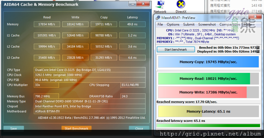Click the MEMORY2 Total 7874 MByte line
264x138 pixels.
183,42
